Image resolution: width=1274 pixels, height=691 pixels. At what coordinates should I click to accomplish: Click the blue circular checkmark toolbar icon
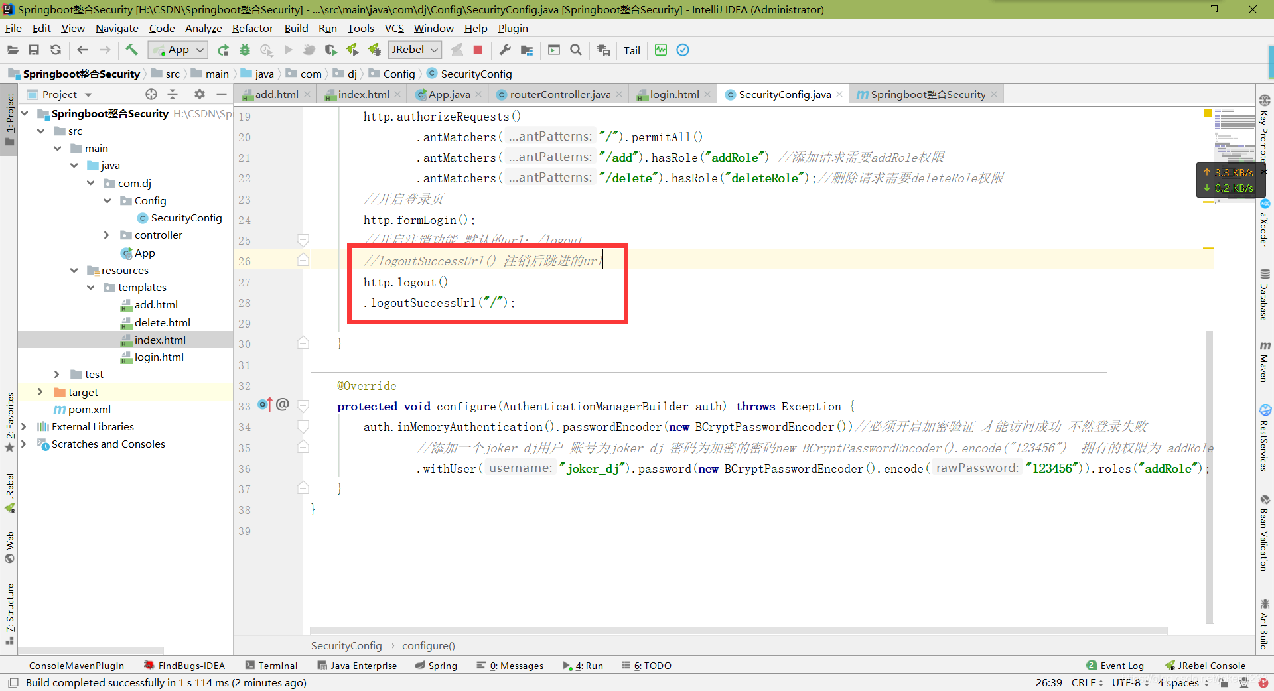tap(683, 50)
